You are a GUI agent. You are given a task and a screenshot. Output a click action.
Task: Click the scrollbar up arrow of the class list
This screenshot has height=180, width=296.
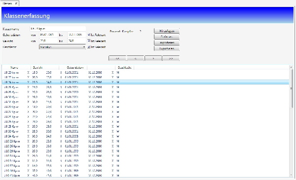point(291,67)
